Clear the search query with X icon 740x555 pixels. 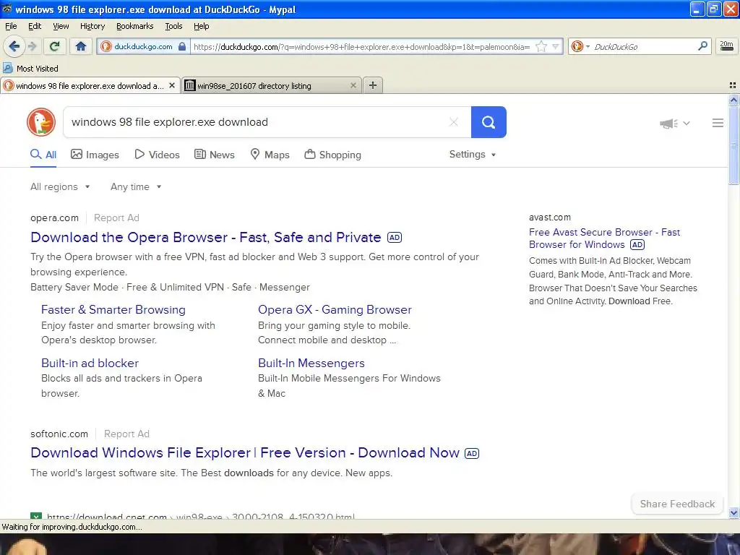click(454, 122)
